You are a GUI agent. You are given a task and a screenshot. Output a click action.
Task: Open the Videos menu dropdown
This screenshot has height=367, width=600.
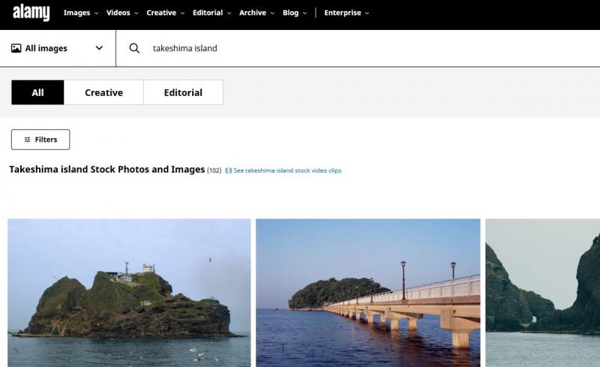pos(122,13)
